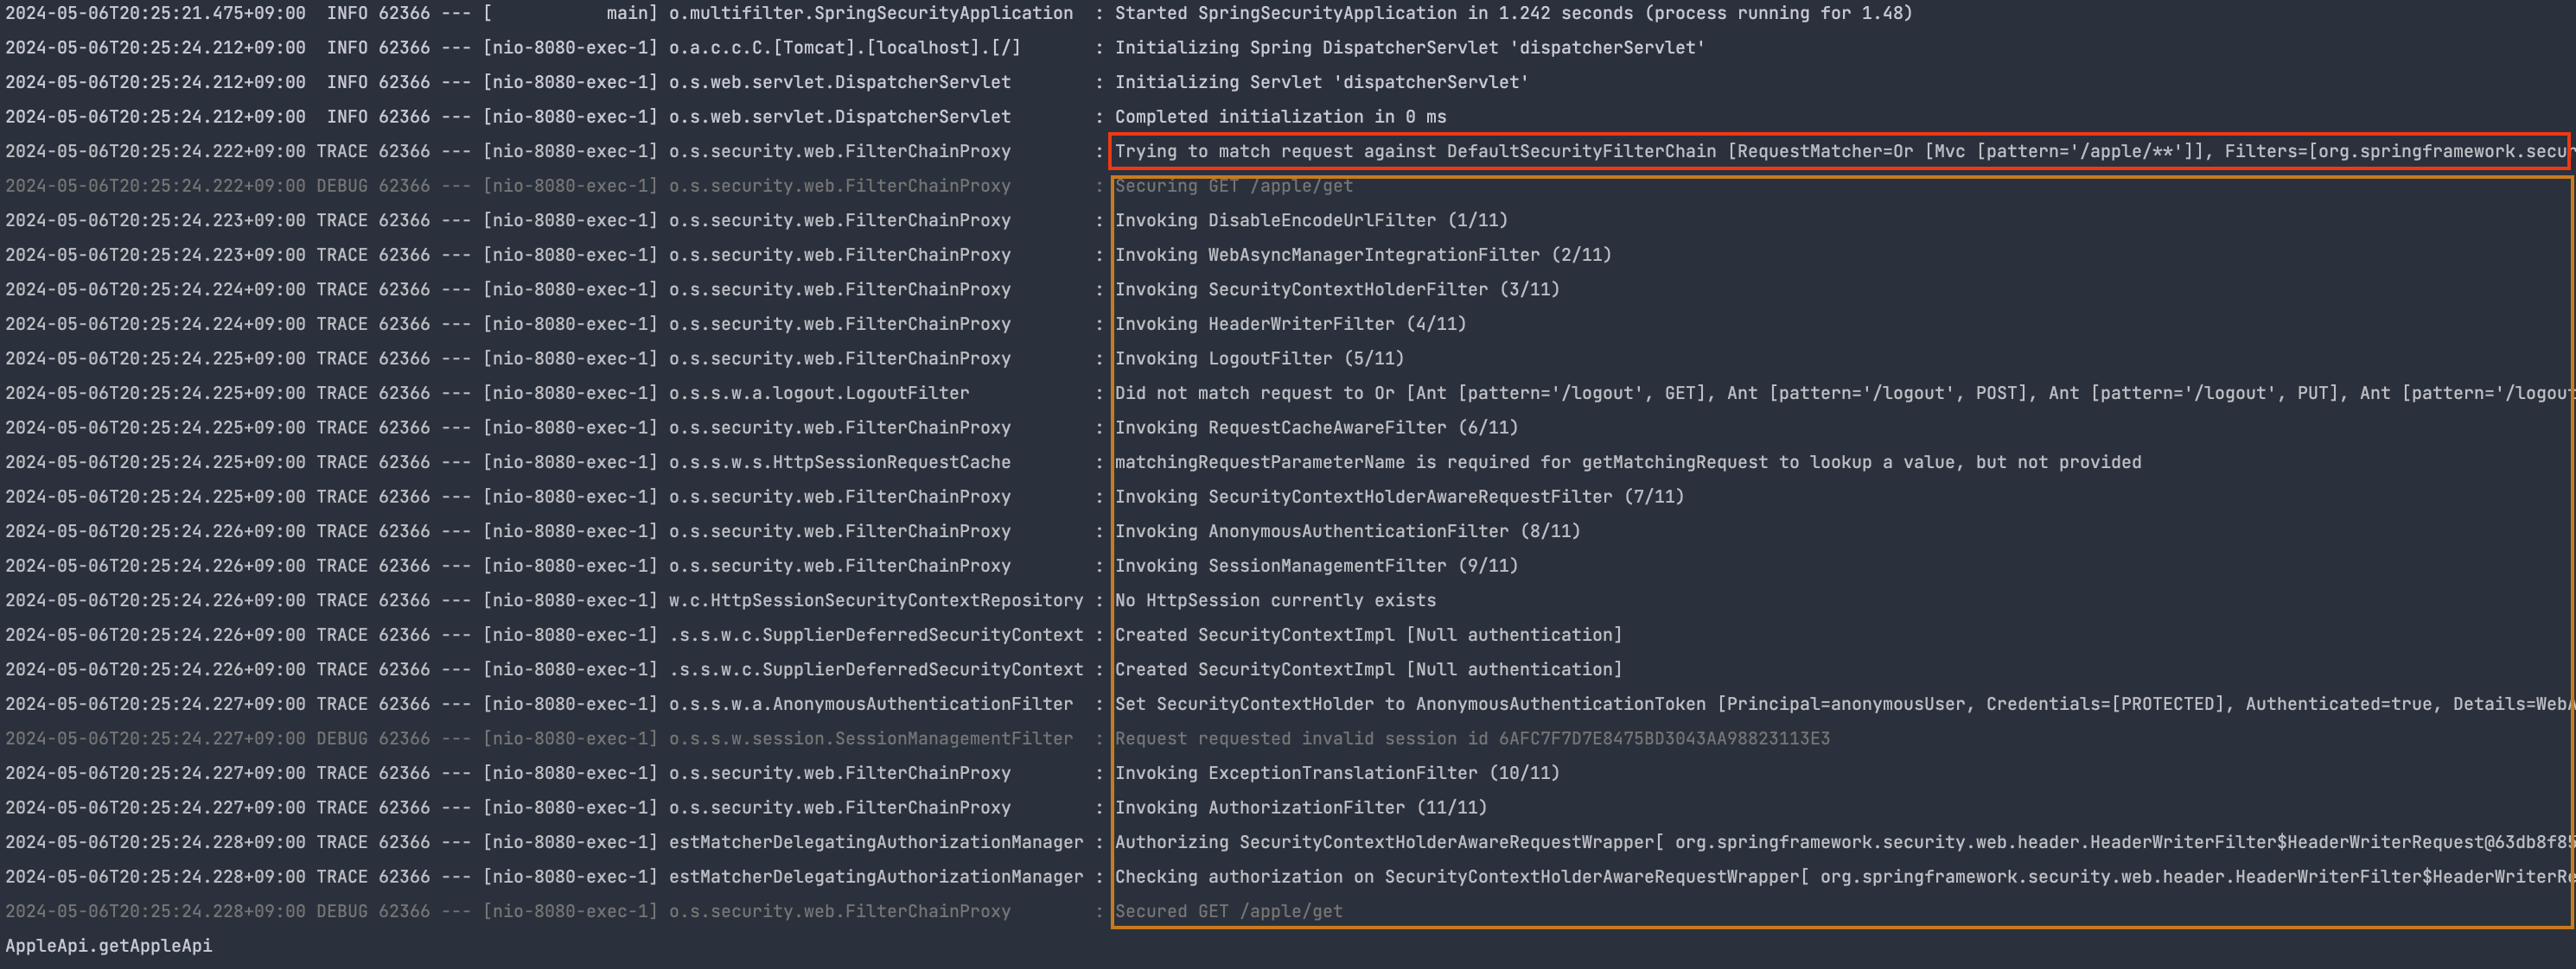Image resolution: width=2576 pixels, height=969 pixels.
Task: Click 'Invoking SecurityContextHolderAwareRequestFilter (7/11)' message
Action: [x=1399, y=497]
